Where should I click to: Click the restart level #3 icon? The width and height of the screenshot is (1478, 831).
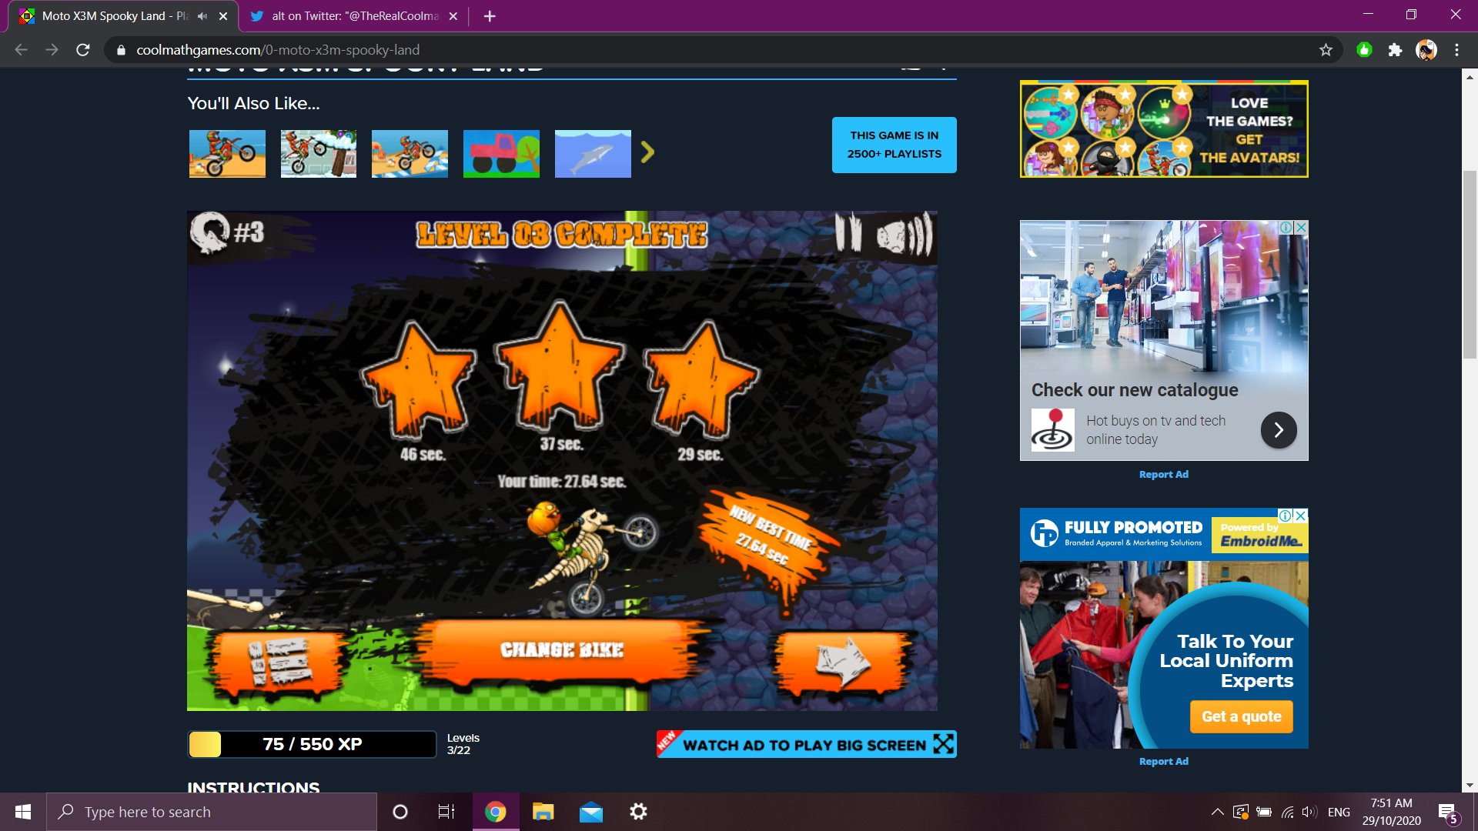[x=210, y=232]
